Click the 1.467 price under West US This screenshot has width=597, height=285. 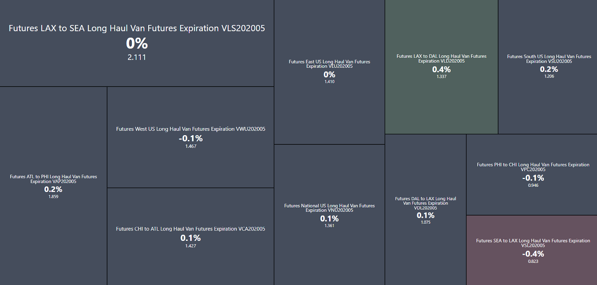point(191,146)
